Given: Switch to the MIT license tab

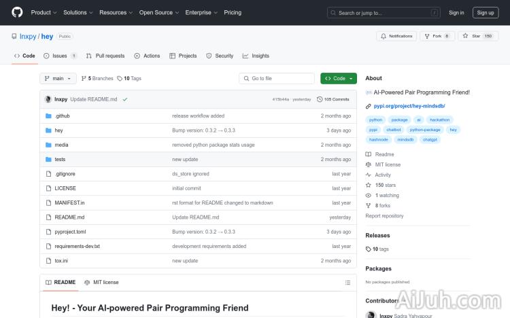Looking at the screenshot, I should pyautogui.click(x=101, y=282).
